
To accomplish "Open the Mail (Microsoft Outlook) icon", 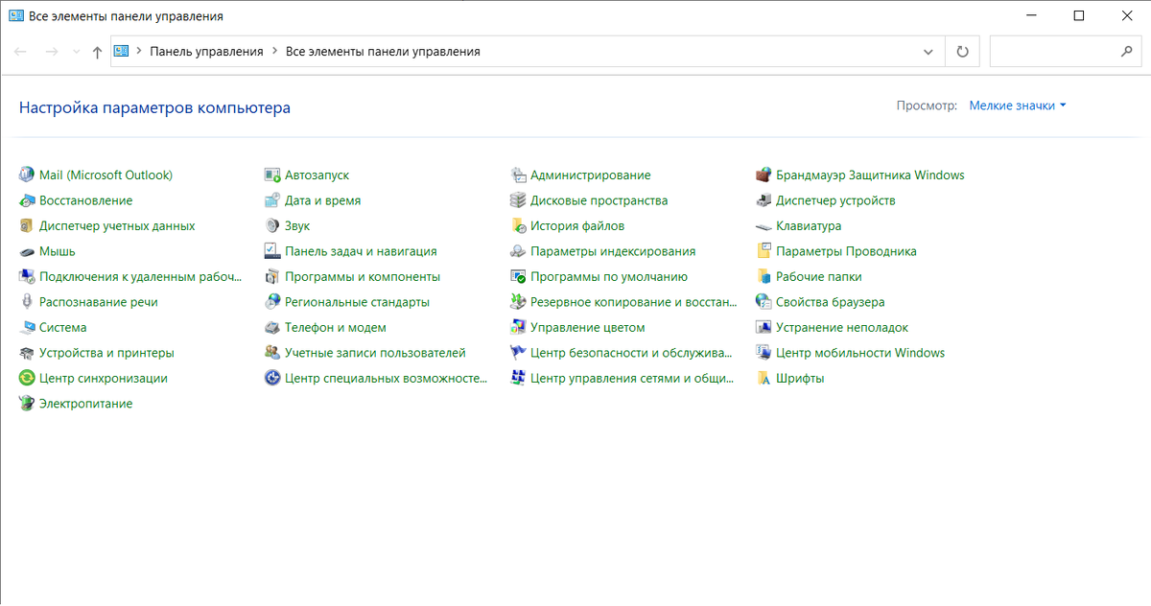I will click(26, 175).
